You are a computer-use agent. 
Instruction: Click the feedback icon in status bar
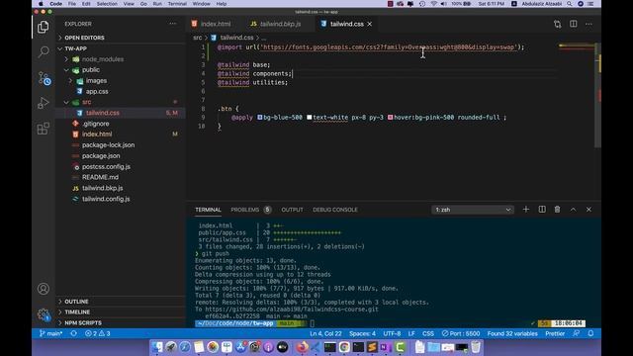tap(576, 333)
